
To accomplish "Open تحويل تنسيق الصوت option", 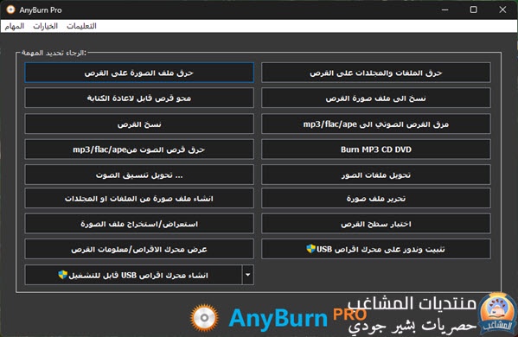I will tap(139, 175).
